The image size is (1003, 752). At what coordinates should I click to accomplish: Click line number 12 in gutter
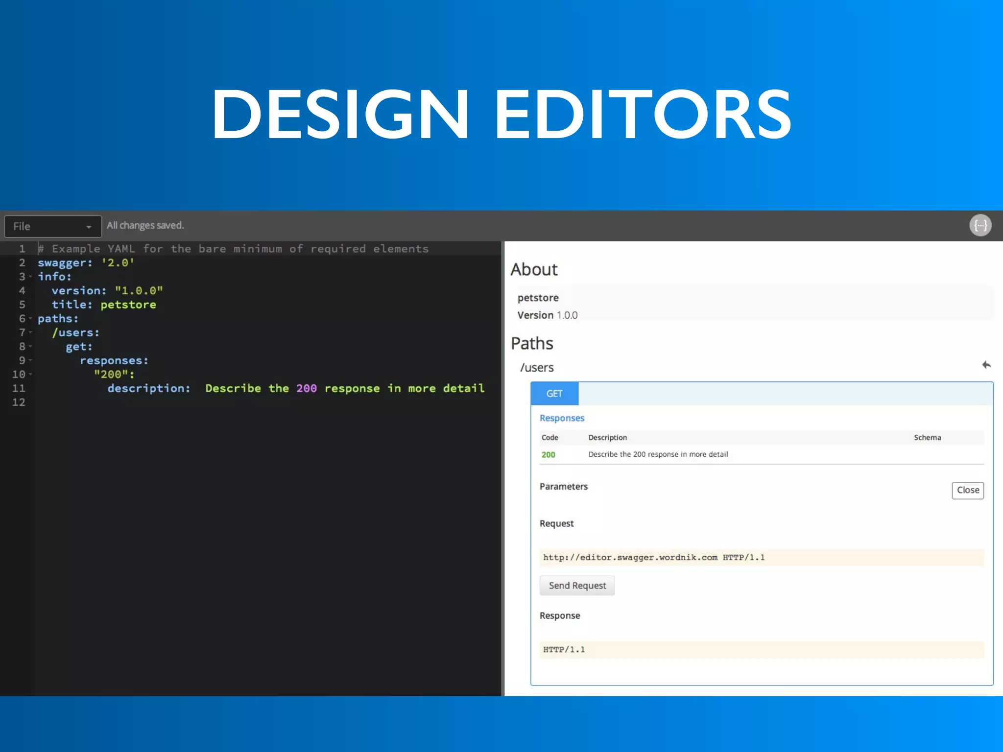[19, 402]
